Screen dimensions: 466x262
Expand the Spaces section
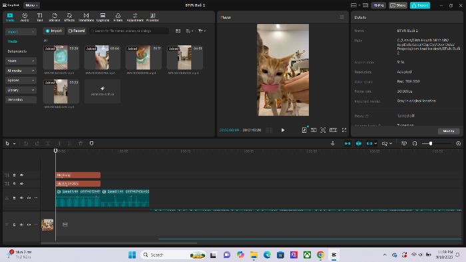click(x=21, y=80)
